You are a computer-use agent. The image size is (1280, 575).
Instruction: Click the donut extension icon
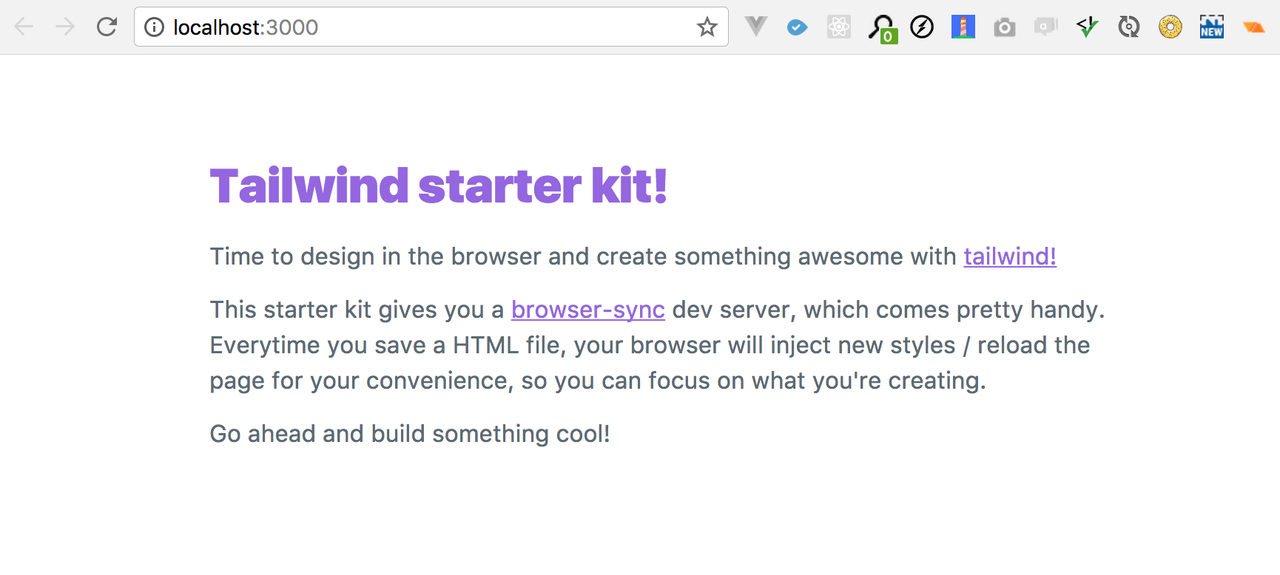(x=1170, y=27)
